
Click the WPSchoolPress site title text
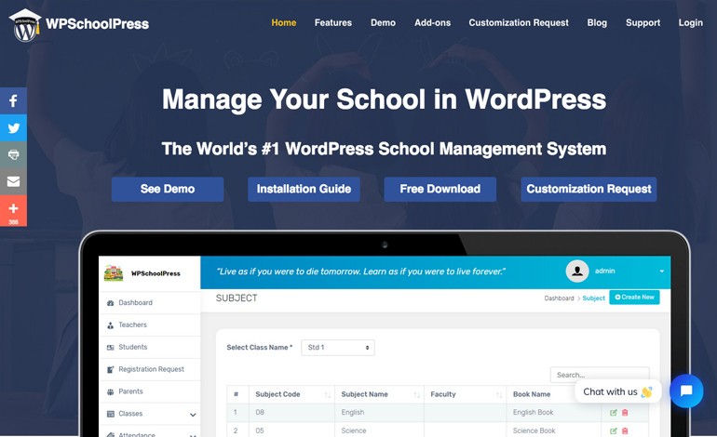coord(98,24)
